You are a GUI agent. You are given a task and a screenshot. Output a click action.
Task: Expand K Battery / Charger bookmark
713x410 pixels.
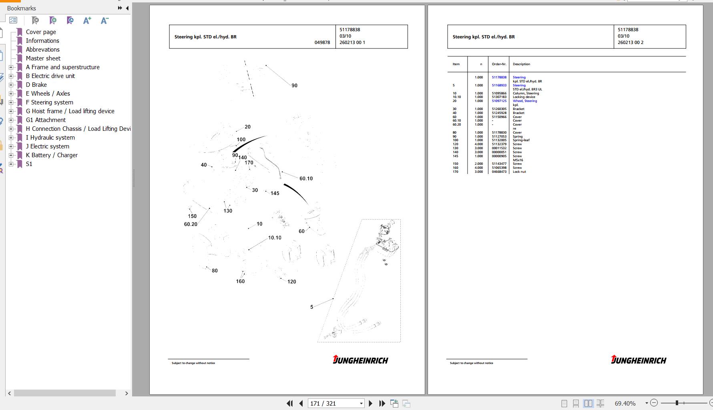pos(11,155)
